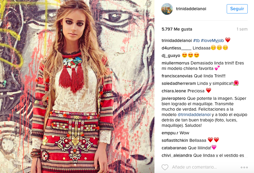Open the #loveMyjob hashtag link
Image resolution: width=254 pixels, height=173 pixels.
[212, 40]
